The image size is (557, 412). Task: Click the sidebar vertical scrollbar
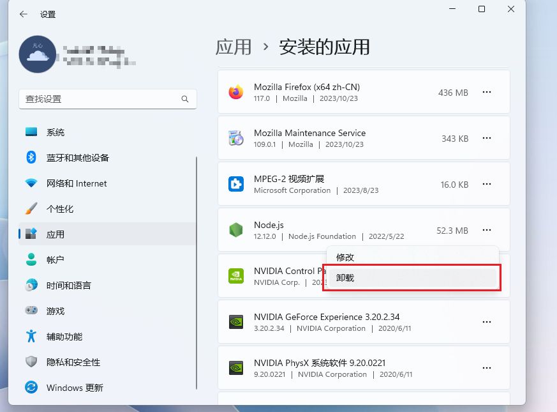pos(197,273)
